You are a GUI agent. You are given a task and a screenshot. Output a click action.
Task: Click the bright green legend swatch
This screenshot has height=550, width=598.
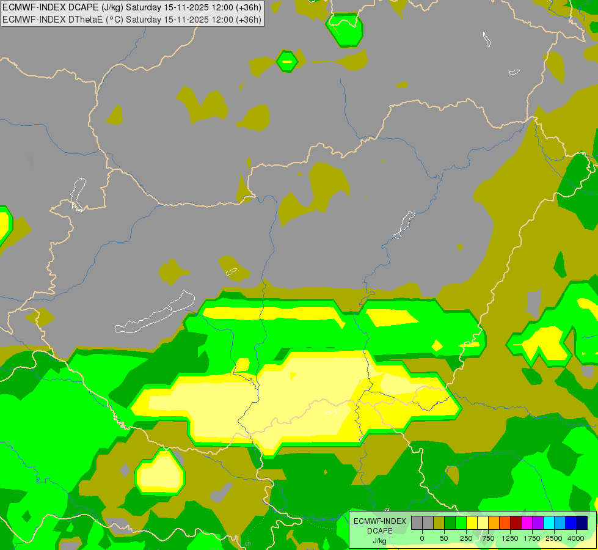pyautogui.click(x=461, y=522)
